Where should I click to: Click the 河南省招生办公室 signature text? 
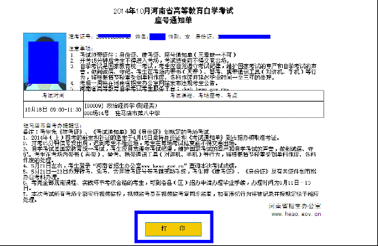click(295, 206)
